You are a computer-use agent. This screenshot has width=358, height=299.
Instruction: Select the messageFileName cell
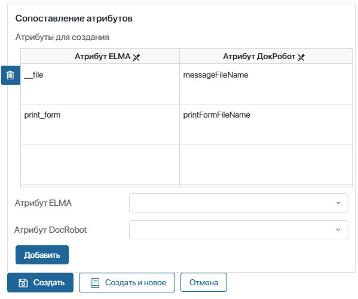[x=266, y=84]
